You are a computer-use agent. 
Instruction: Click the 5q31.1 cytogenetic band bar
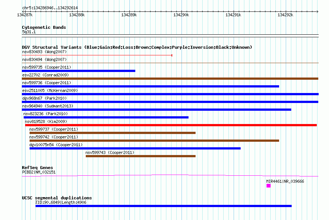[x=170, y=36]
